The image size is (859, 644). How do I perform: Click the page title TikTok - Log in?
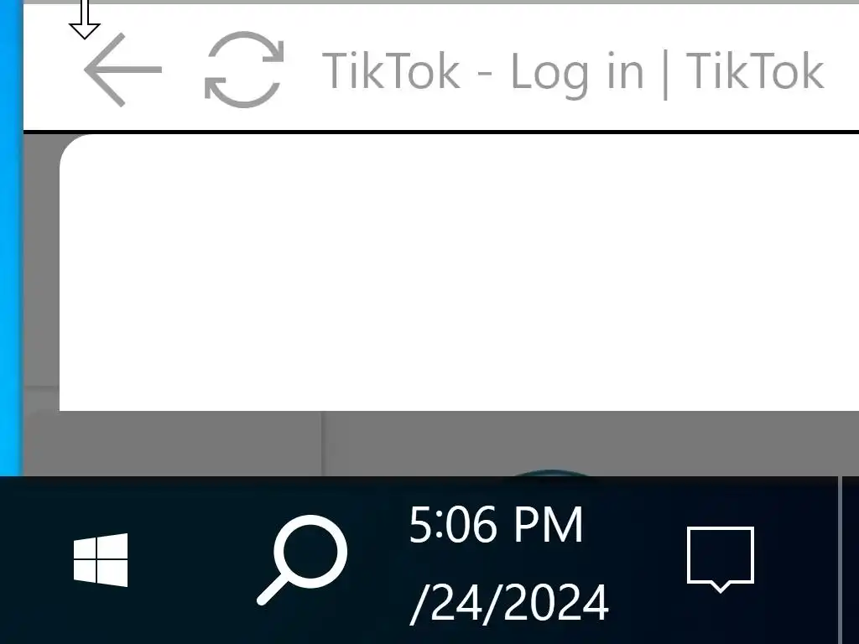pyautogui.click(x=482, y=72)
